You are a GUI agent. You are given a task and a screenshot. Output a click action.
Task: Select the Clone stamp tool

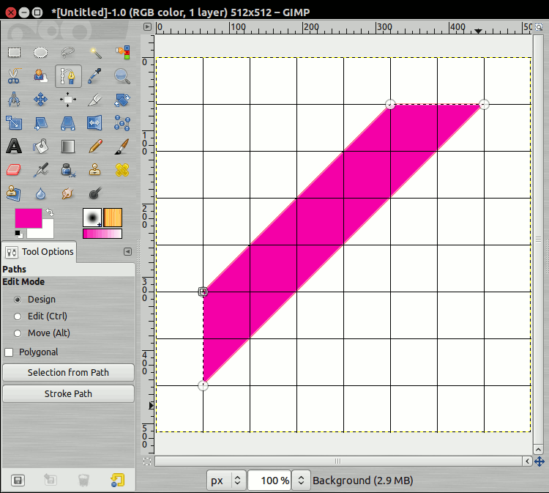pos(95,170)
